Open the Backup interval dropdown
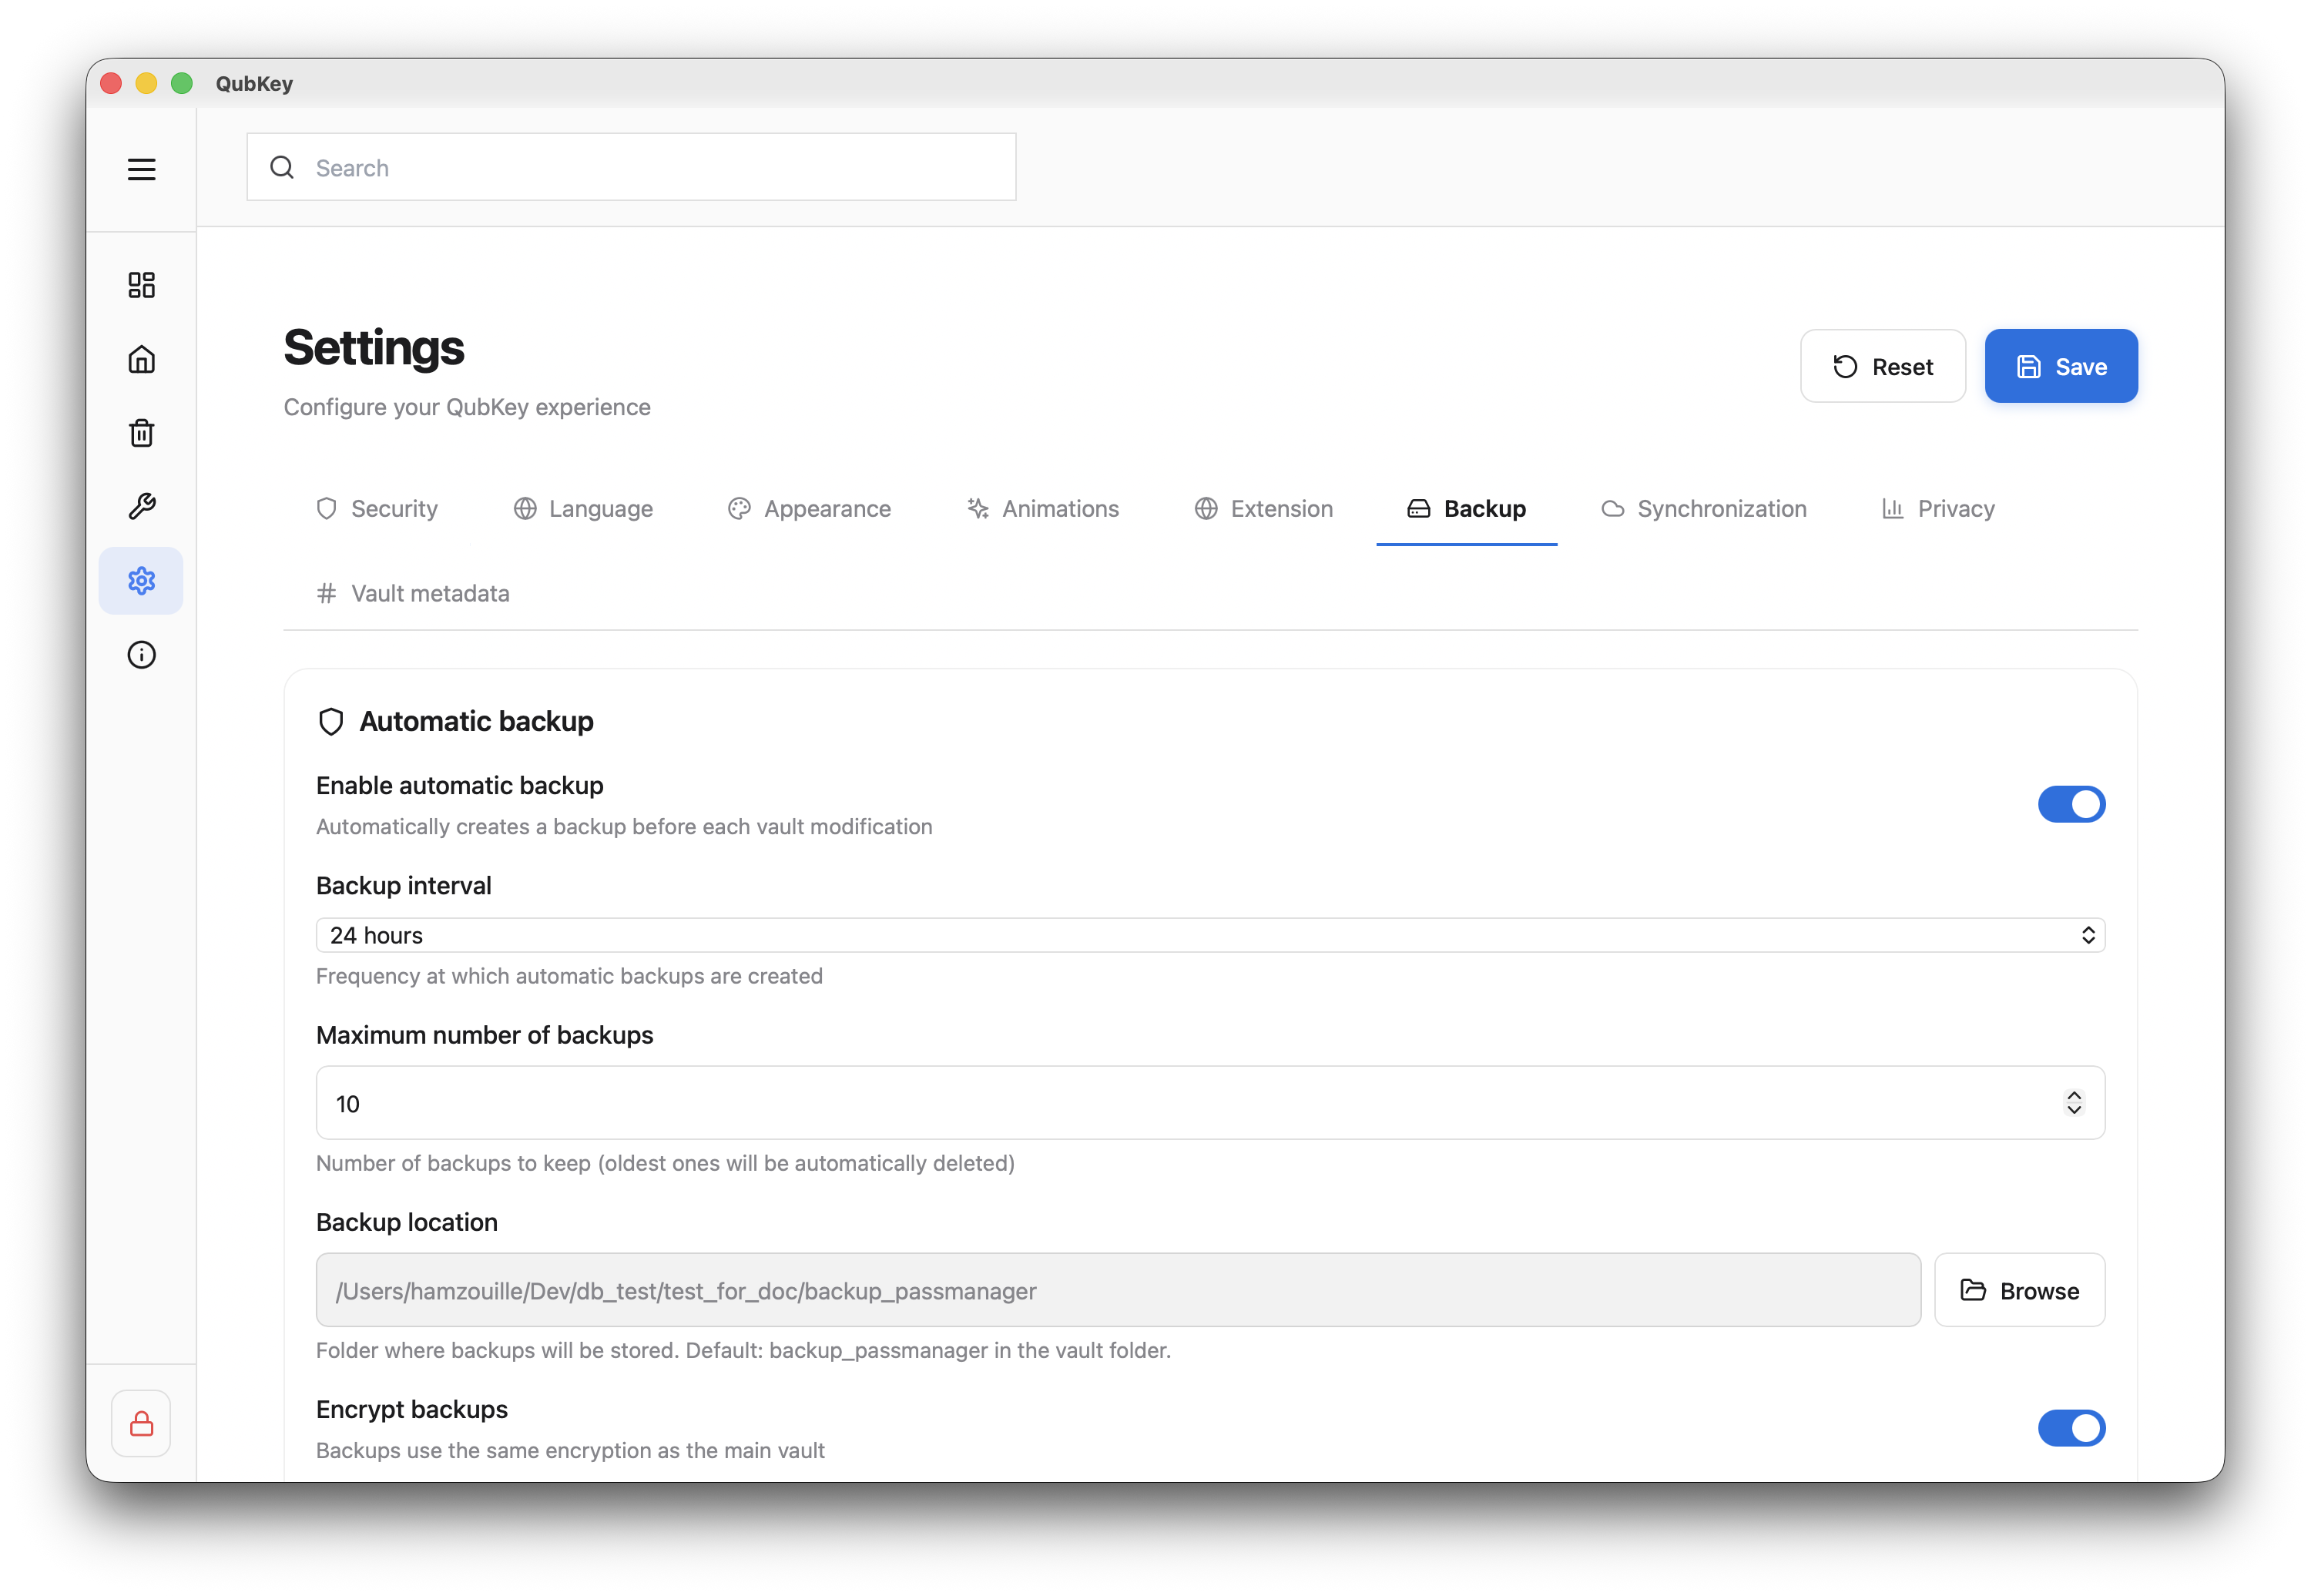Viewport: 2311px width, 1596px height. click(1210, 935)
